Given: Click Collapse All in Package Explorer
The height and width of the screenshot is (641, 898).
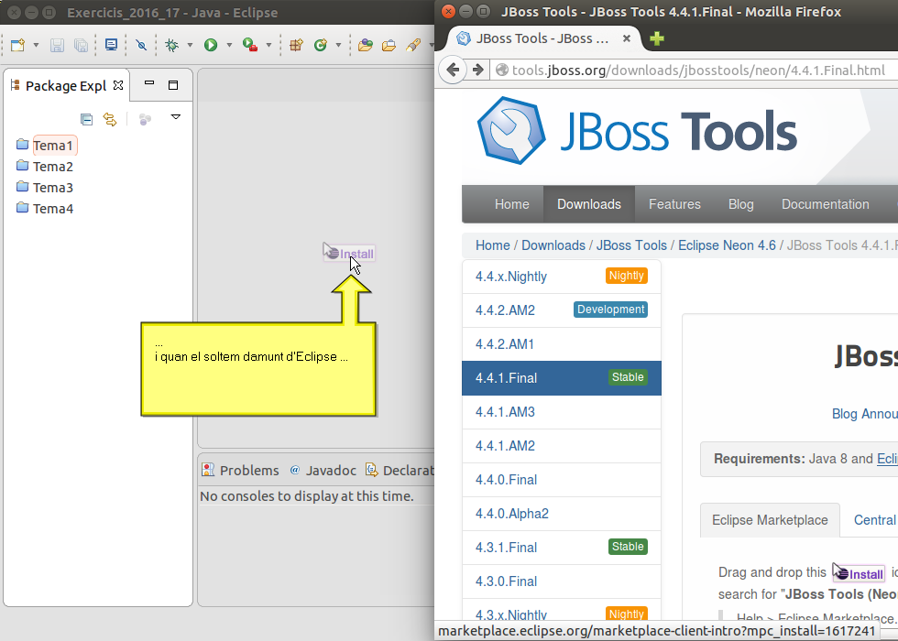Looking at the screenshot, I should coord(86,119).
